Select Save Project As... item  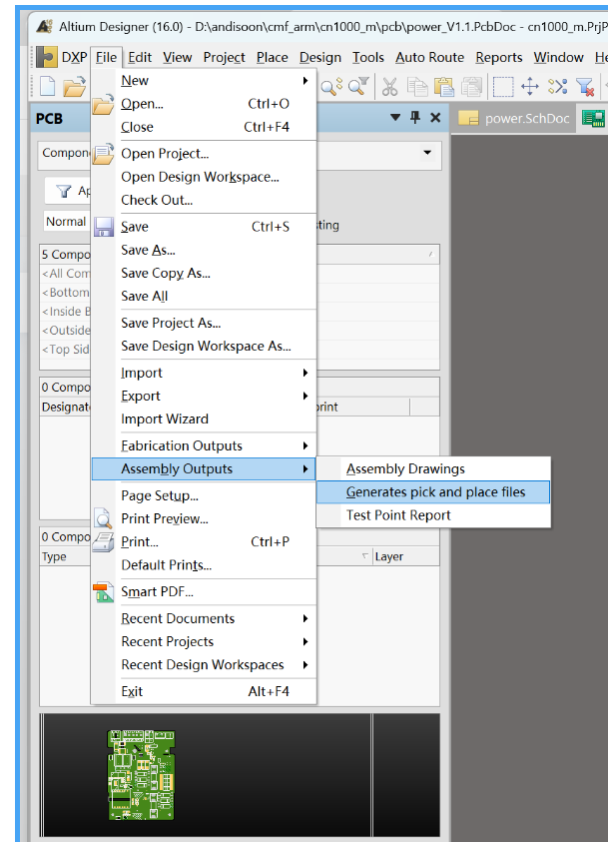[x=204, y=323]
